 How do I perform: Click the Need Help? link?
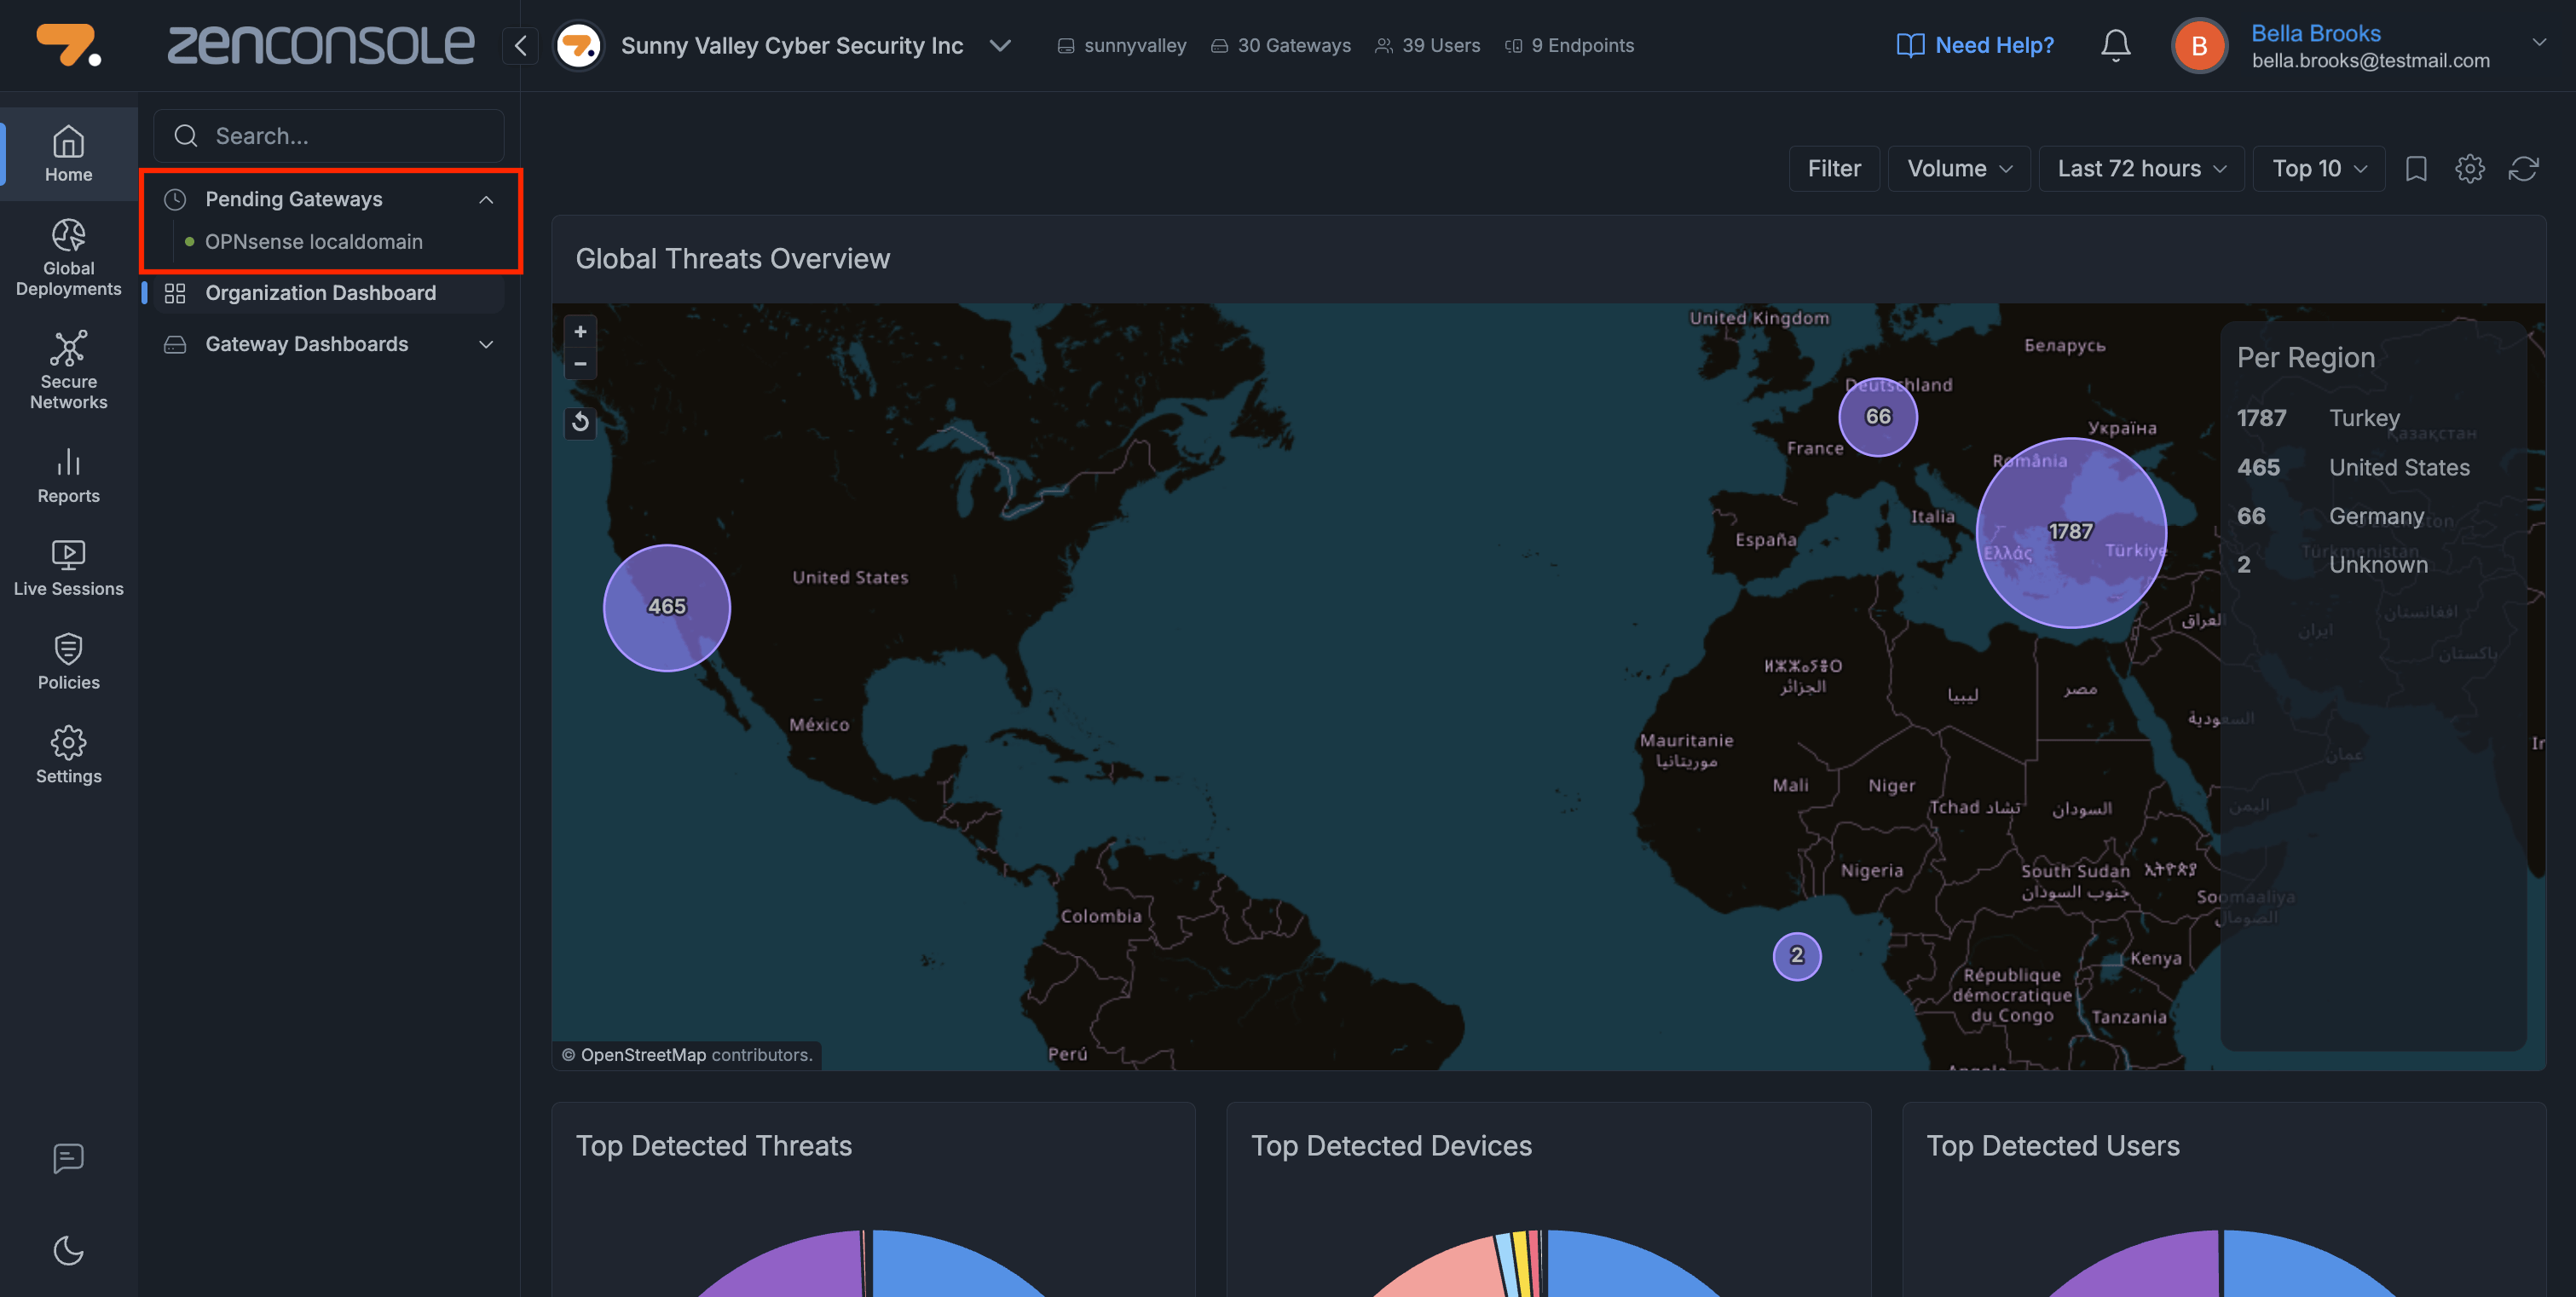coord(1975,45)
